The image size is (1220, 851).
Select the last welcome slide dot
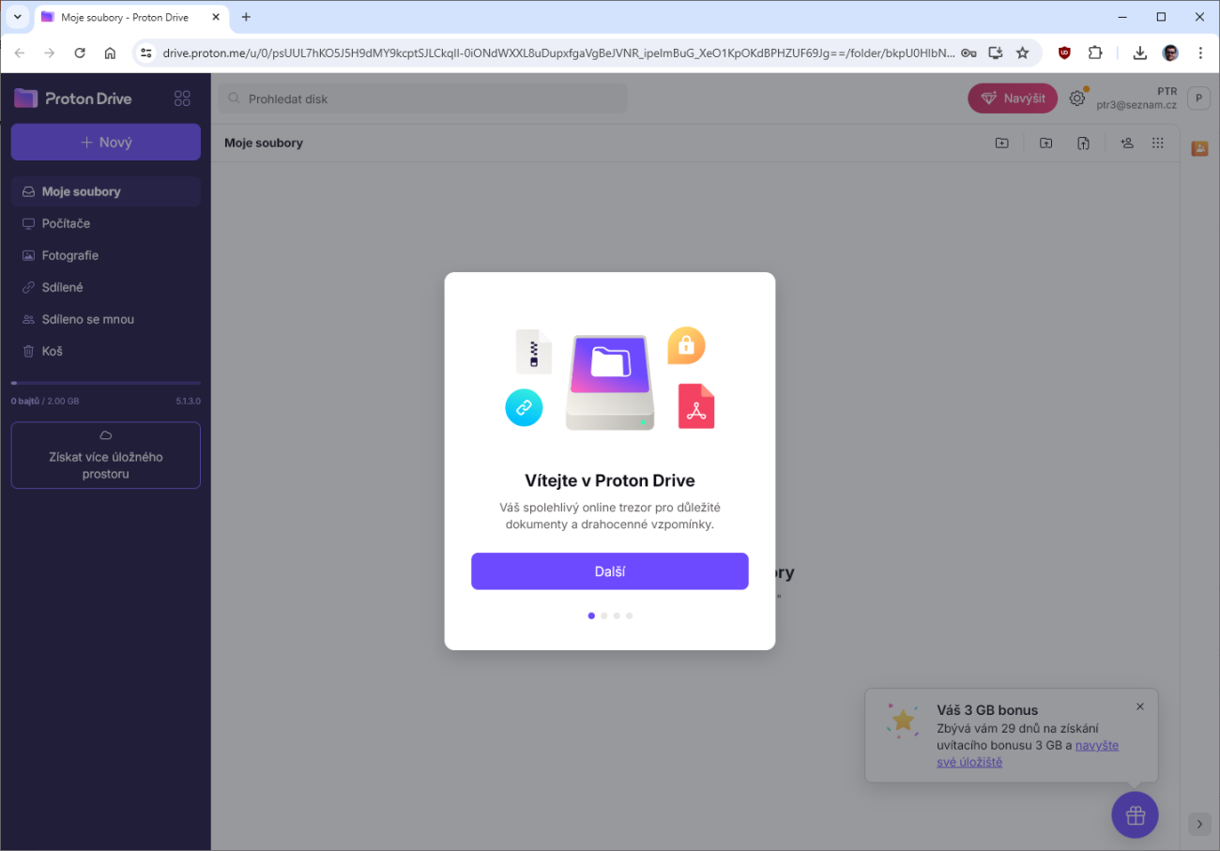pos(630,615)
